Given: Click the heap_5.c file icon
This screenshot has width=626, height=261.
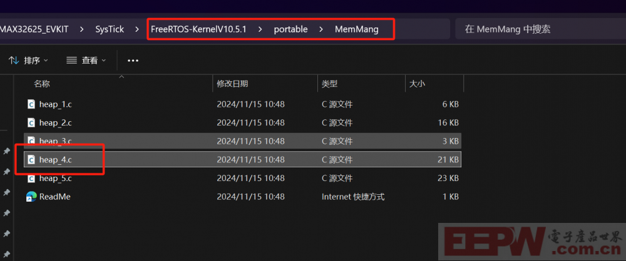Looking at the screenshot, I should point(31,178).
